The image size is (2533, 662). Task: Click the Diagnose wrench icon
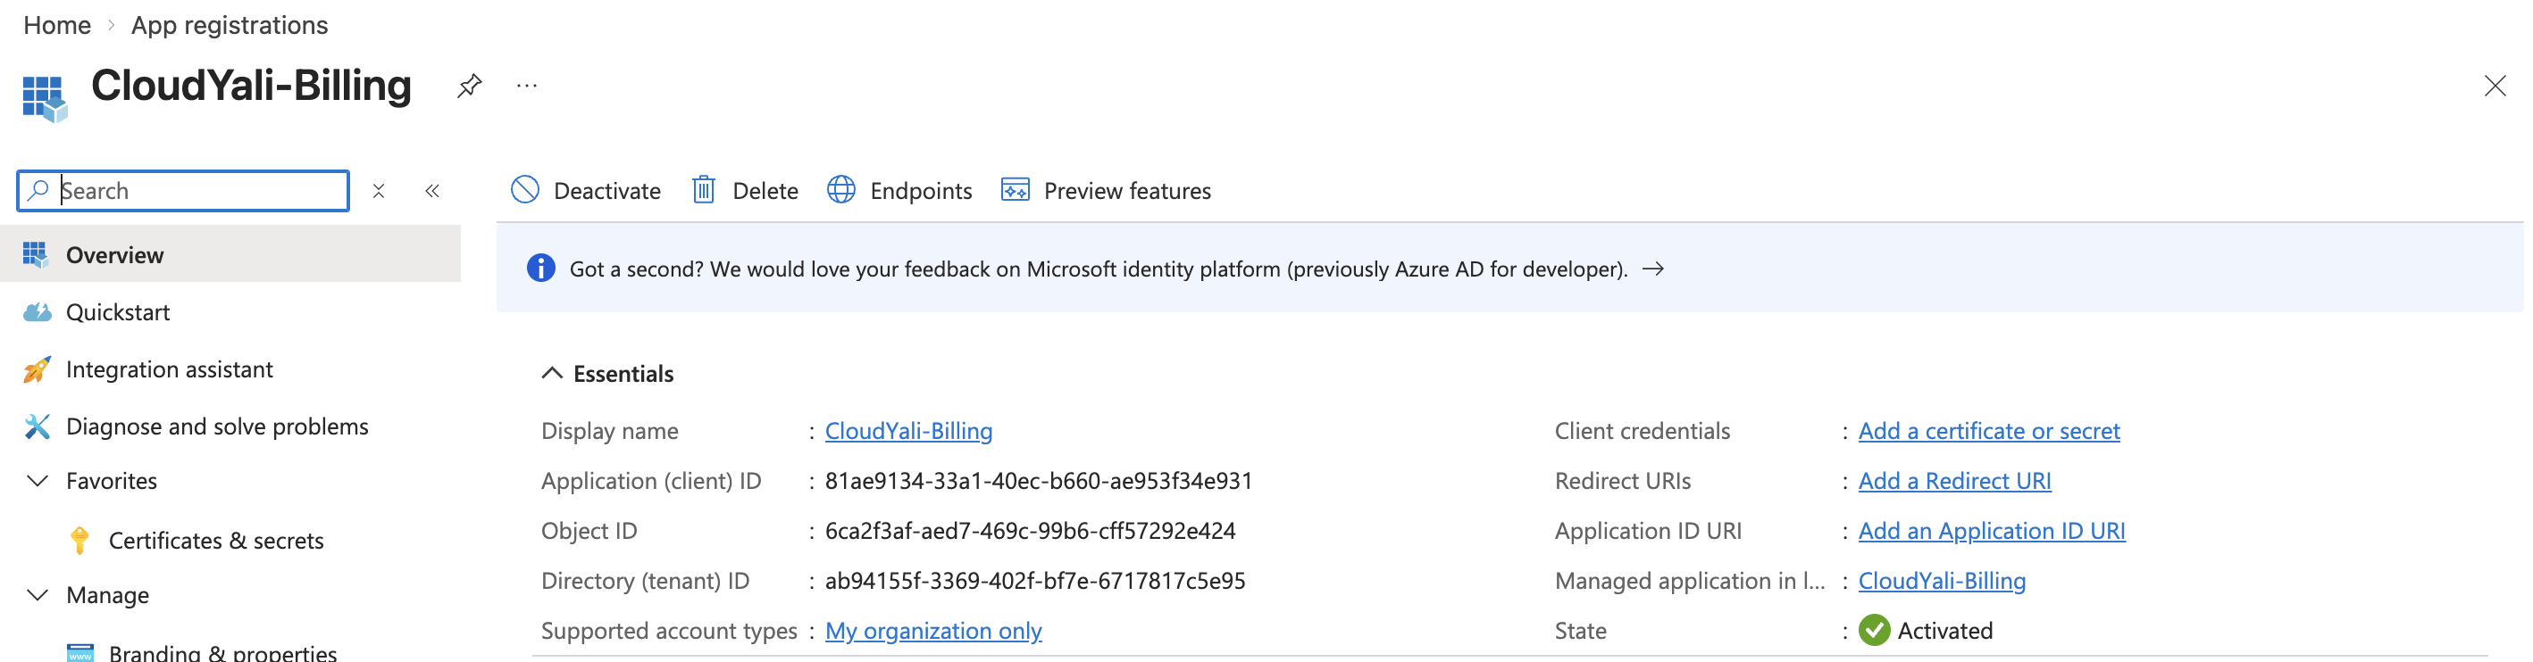37,426
